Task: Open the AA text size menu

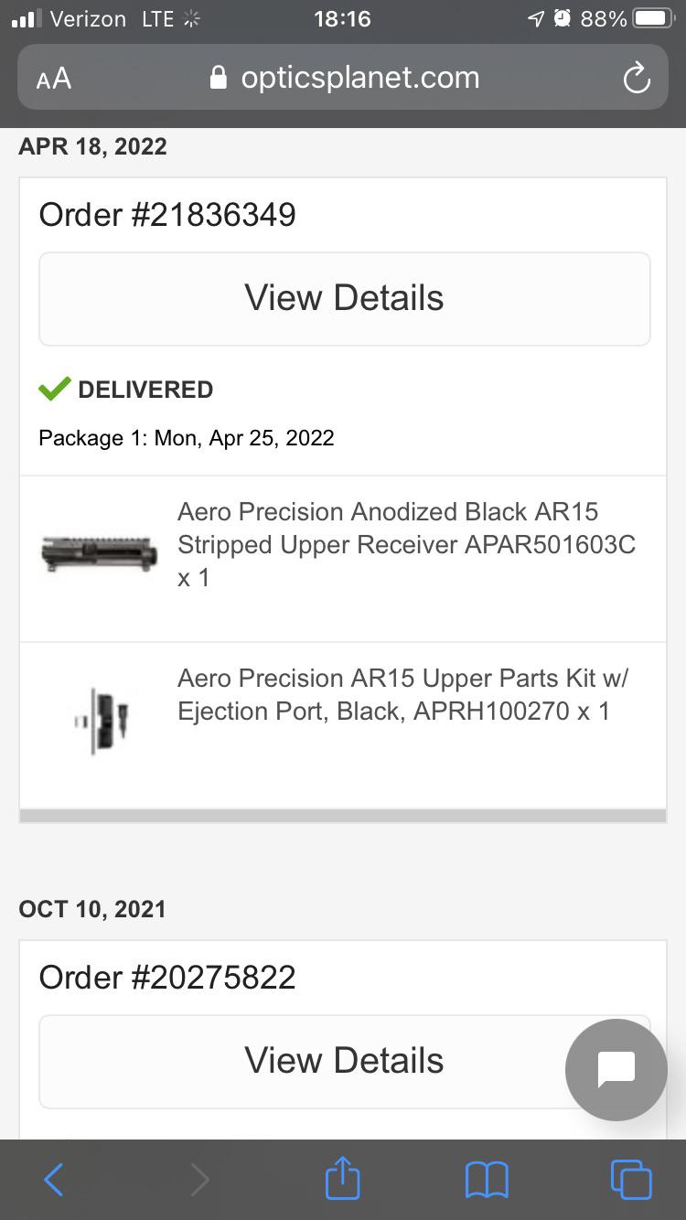Action: point(54,79)
